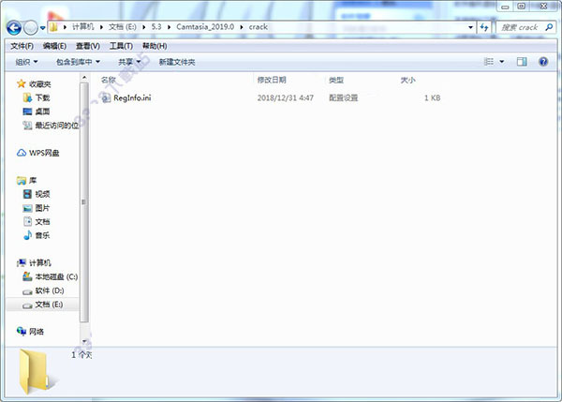562x402 pixels.
Task: Click the date 2018/12/31 4:47
Action: pos(286,97)
